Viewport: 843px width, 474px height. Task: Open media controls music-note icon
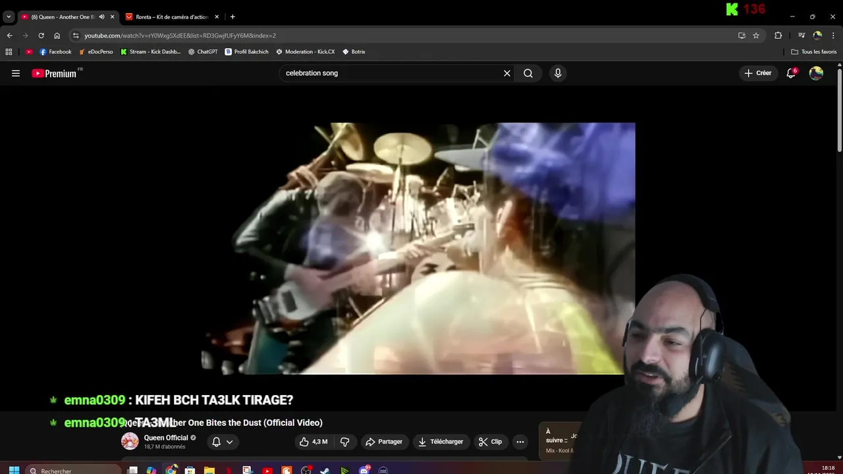pyautogui.click(x=802, y=36)
